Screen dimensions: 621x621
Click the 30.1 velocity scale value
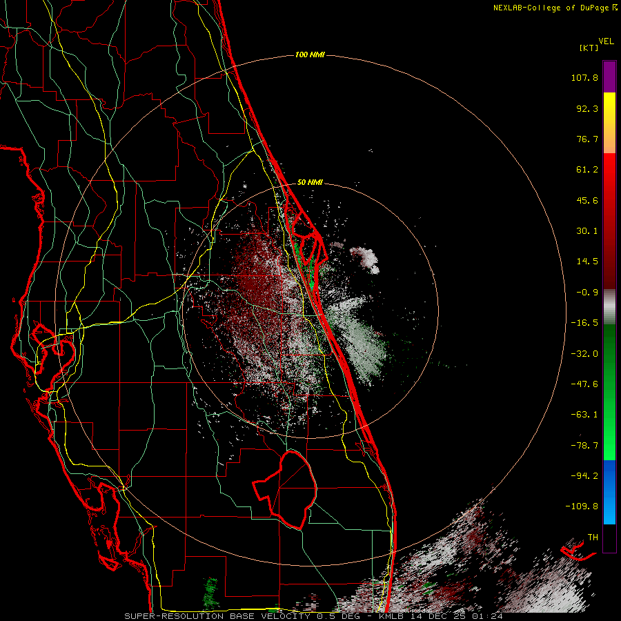tap(587, 231)
